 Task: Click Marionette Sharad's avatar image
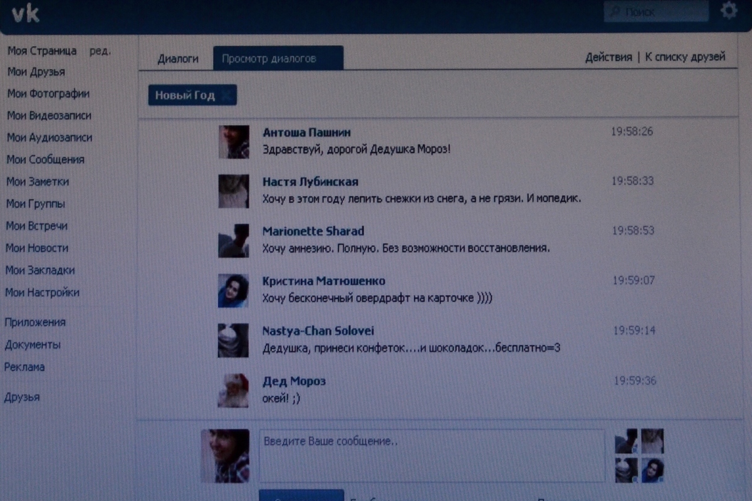[234, 241]
